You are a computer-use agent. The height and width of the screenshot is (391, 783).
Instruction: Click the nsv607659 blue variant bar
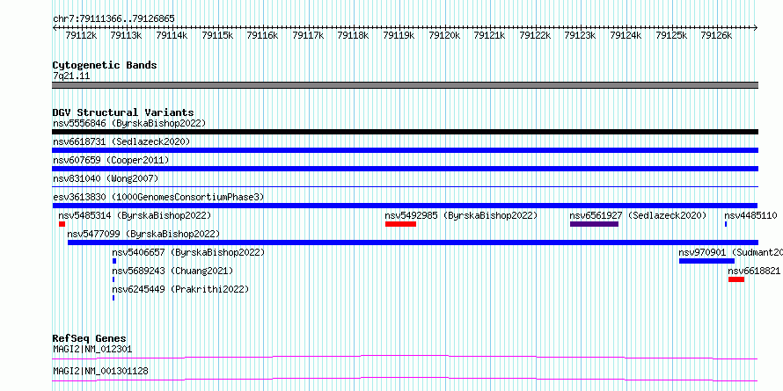coord(405,169)
